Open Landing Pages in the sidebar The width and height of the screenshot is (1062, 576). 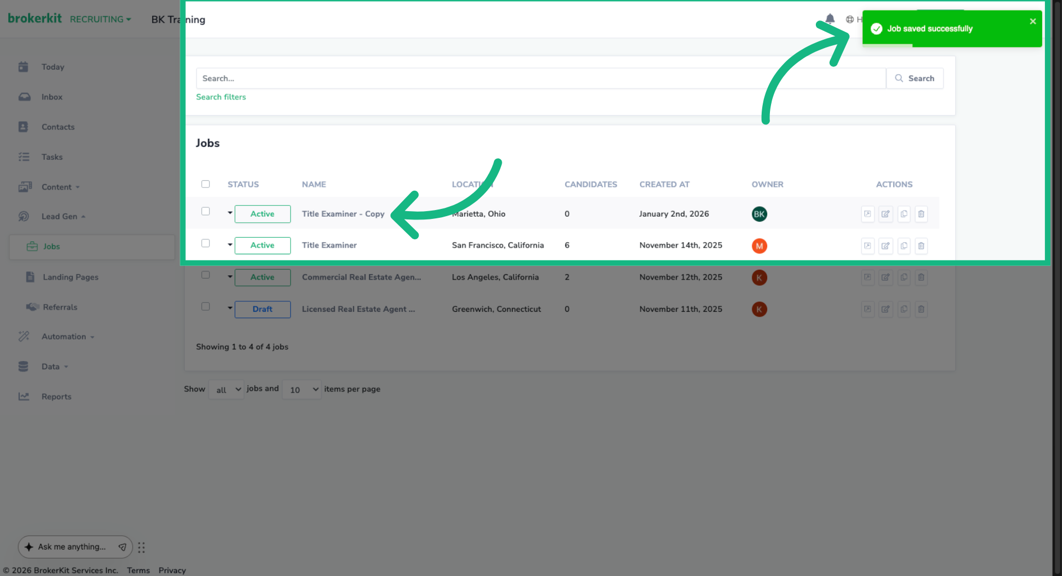(x=70, y=277)
